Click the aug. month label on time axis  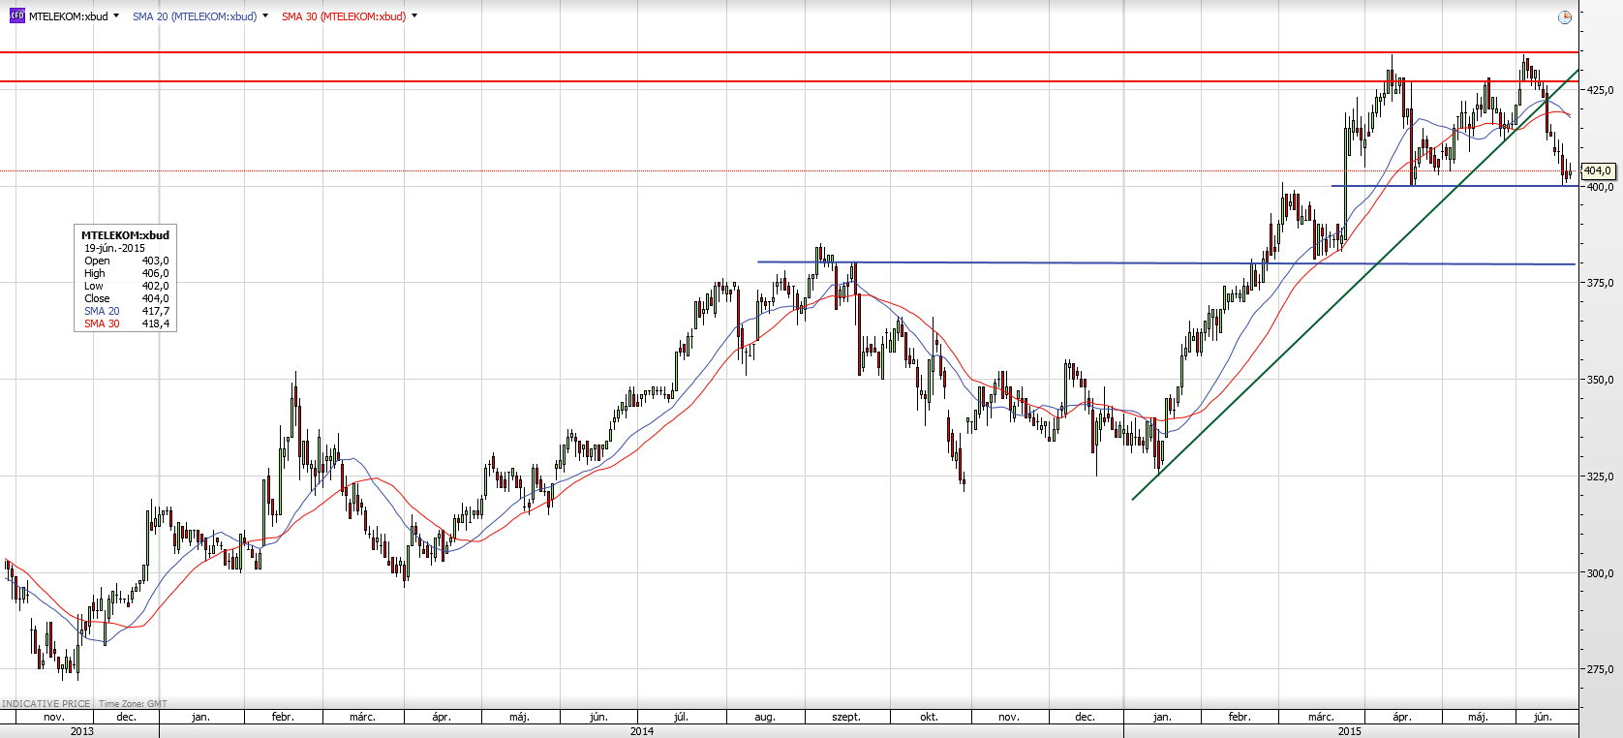tap(765, 717)
